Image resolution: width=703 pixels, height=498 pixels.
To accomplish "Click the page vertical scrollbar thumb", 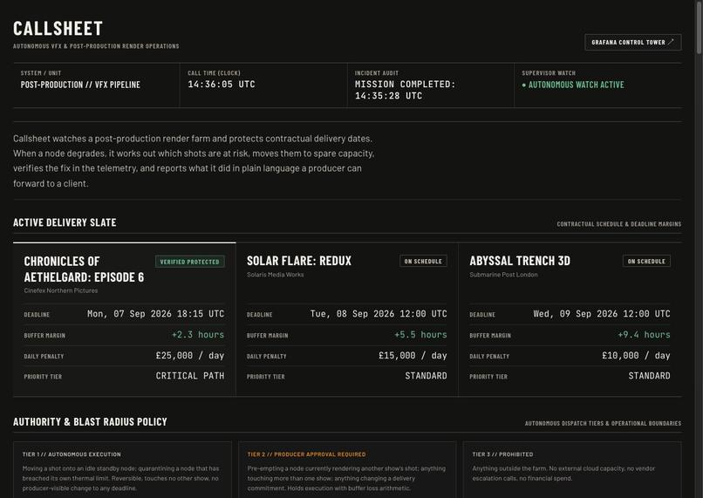I will (699, 27).
